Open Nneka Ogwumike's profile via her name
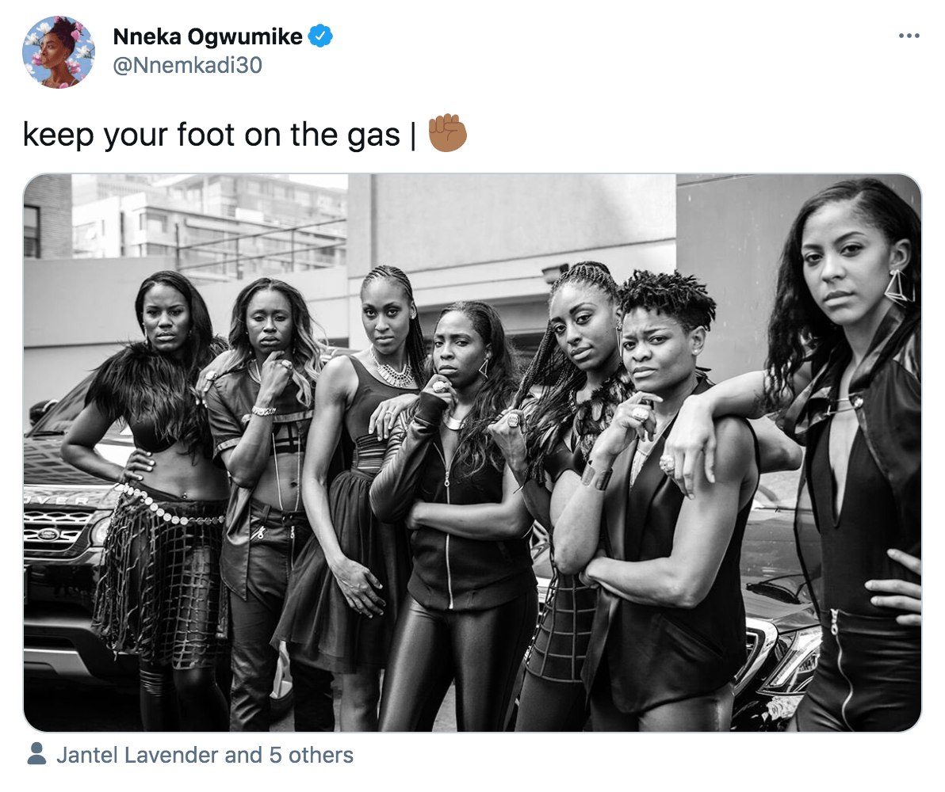Screen dimensions: 945x792 pos(210,36)
